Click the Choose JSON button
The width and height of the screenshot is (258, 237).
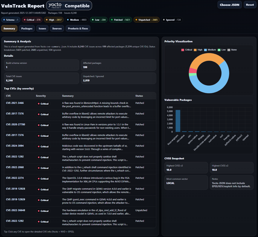pos(230,5)
